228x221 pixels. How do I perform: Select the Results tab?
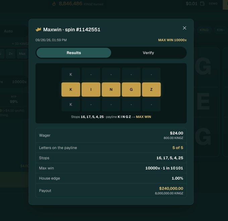[74, 53]
